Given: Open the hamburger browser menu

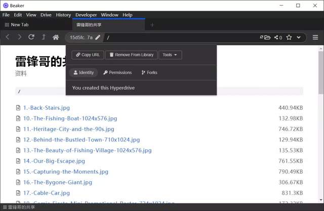Looking at the screenshot, I should point(315,37).
